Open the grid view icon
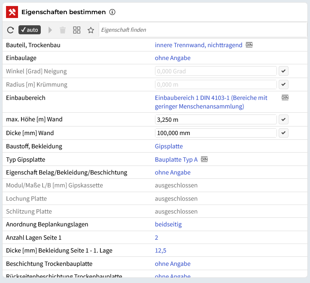This screenshot has width=310, height=283. click(77, 30)
